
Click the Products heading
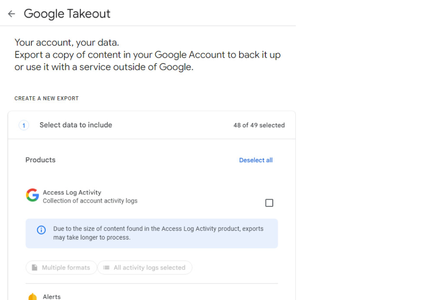pyautogui.click(x=41, y=160)
